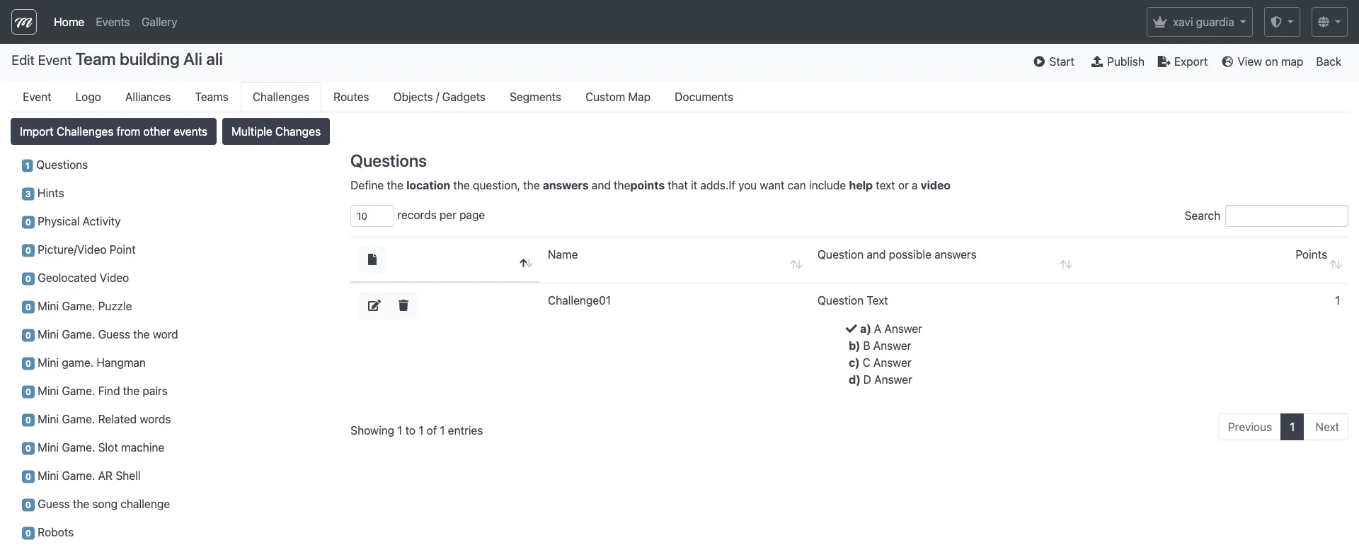Click the app logo icon in navbar
The height and width of the screenshot is (547, 1359).
(x=24, y=22)
